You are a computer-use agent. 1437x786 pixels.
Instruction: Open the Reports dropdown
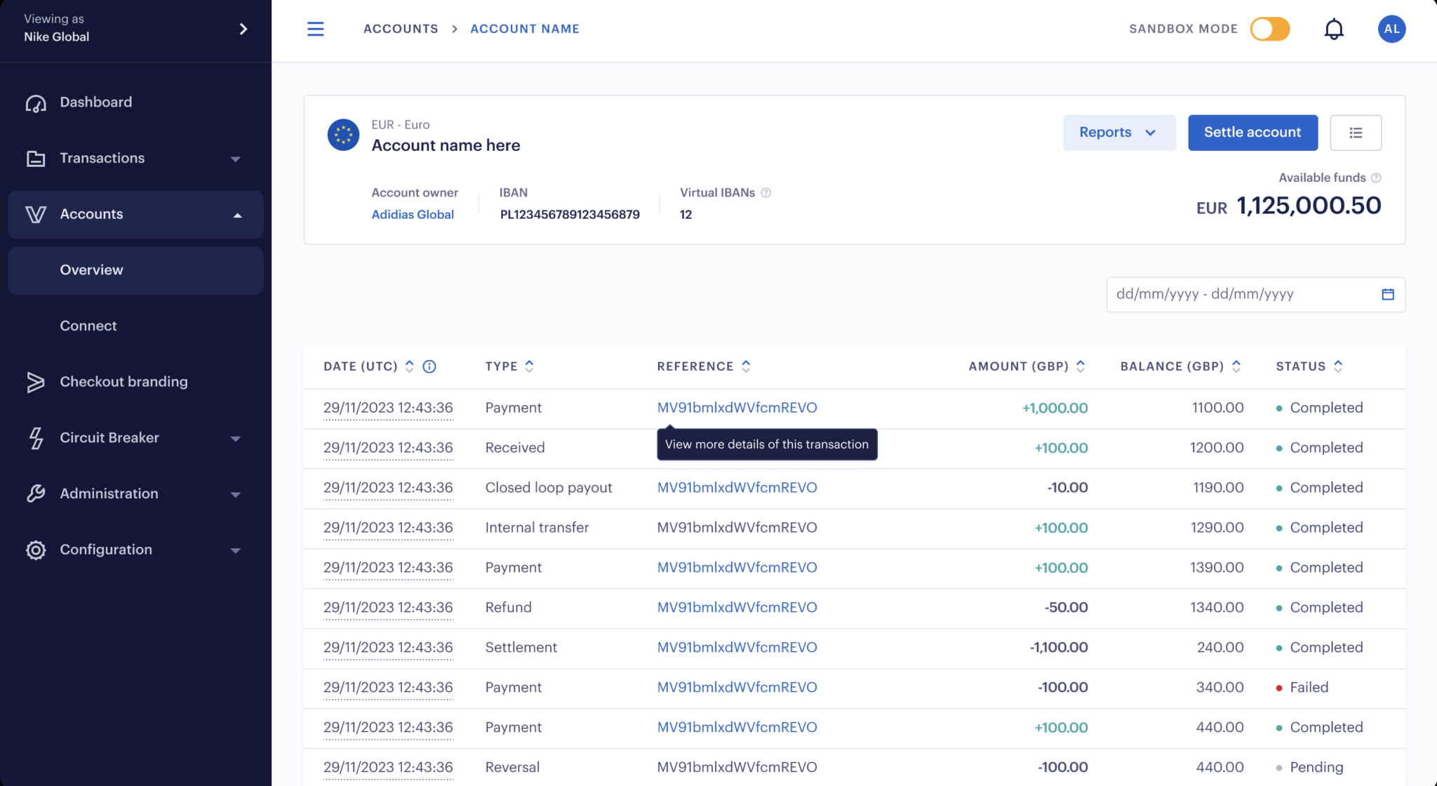click(x=1119, y=133)
